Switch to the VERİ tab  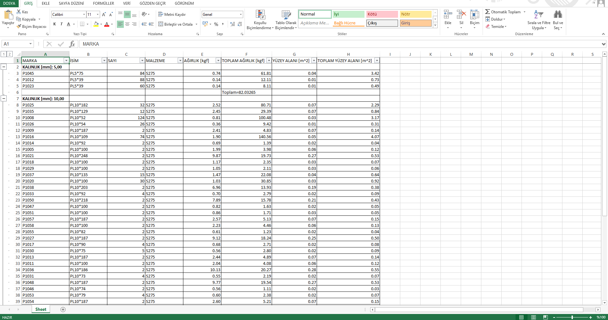[x=127, y=3]
